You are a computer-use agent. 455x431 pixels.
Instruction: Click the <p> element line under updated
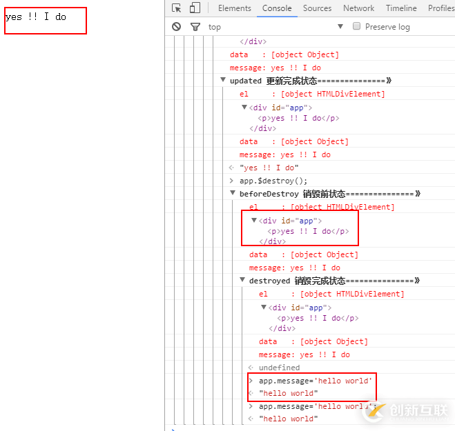tap(298, 118)
